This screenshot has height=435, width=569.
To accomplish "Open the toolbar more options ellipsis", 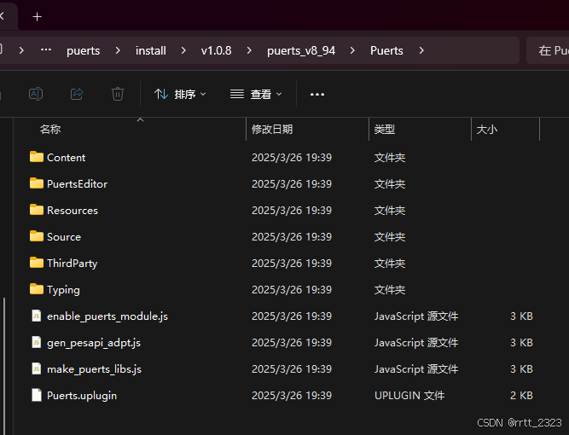I will (317, 95).
